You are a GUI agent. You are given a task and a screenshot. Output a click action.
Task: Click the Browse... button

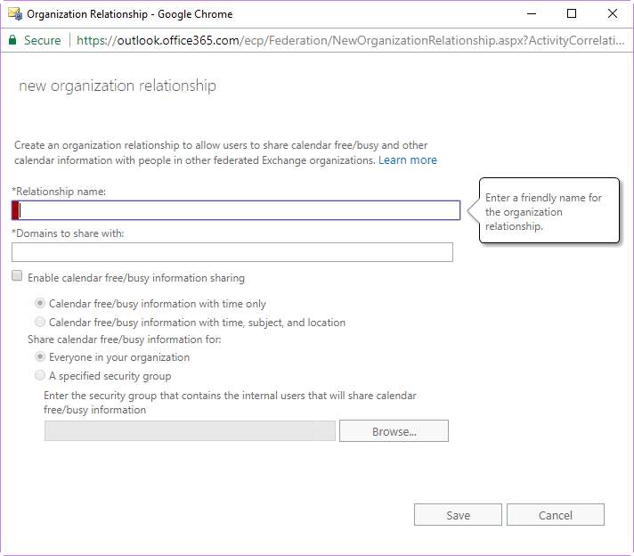tap(394, 431)
